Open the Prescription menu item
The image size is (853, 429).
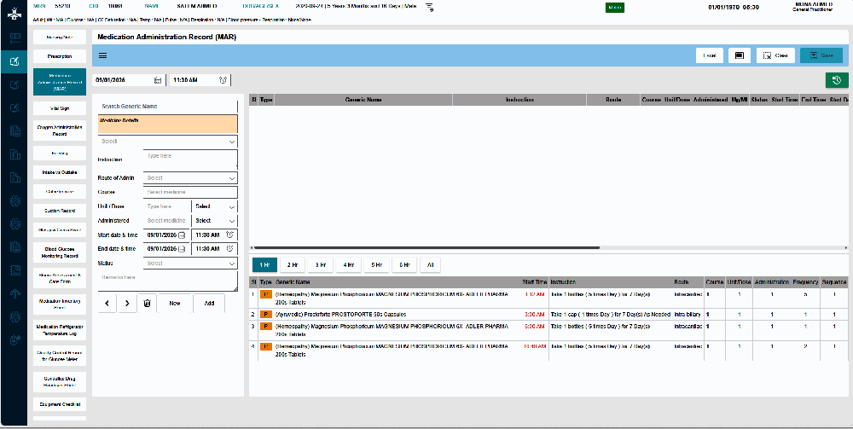tap(60, 56)
